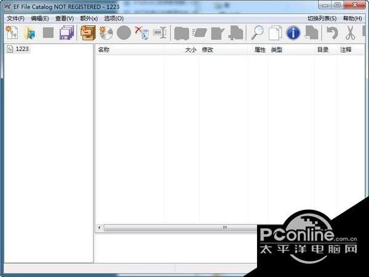The image size is (369, 277).
Task: Create a new catalog file
Action: 12,33
